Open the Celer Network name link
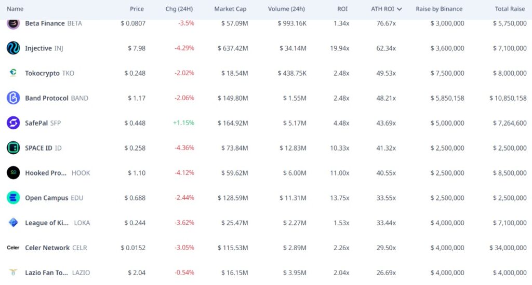The width and height of the screenshot is (532, 285). click(47, 248)
